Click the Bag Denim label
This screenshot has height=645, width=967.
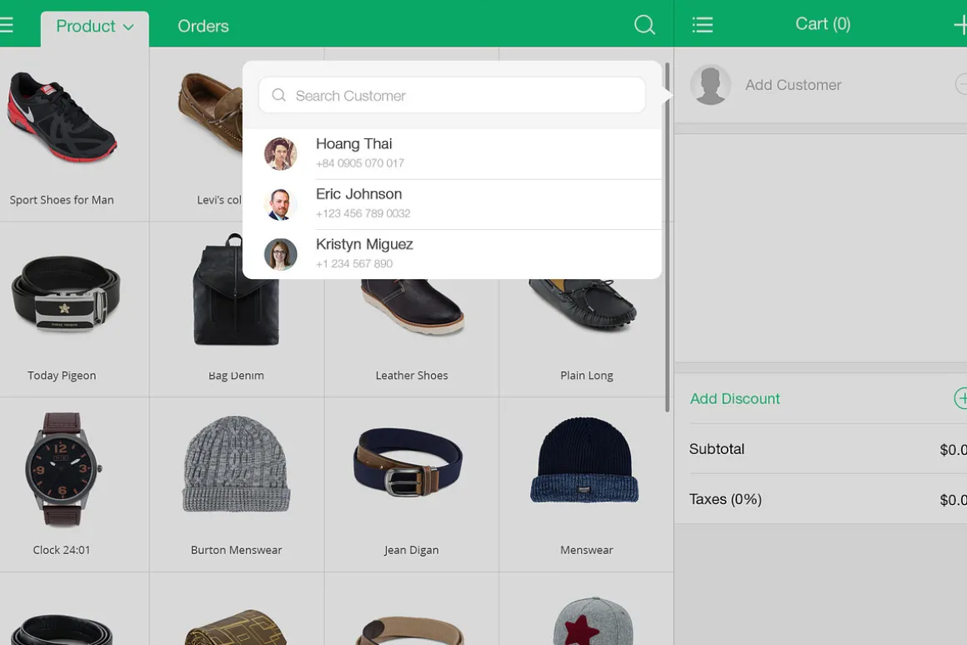point(236,376)
